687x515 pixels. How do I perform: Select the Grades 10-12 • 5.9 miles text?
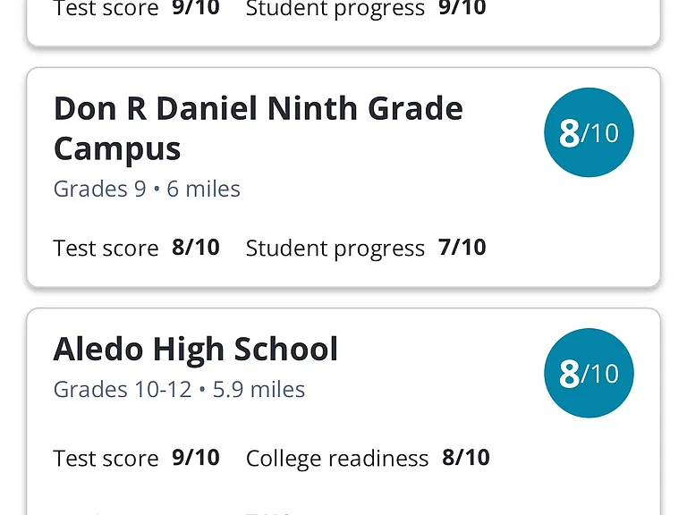pos(179,389)
